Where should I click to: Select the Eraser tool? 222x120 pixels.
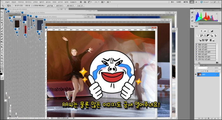coord(2,39)
